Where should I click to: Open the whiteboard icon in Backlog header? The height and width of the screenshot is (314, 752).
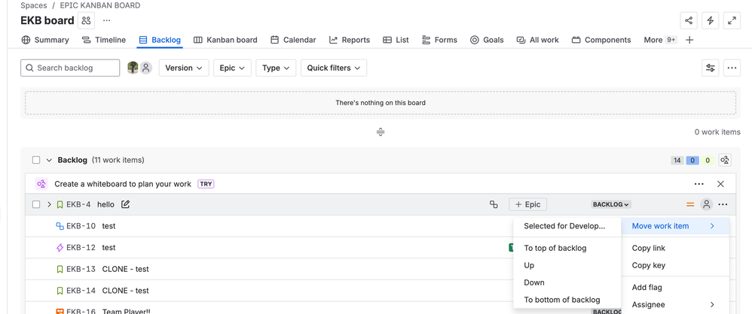tap(725, 160)
